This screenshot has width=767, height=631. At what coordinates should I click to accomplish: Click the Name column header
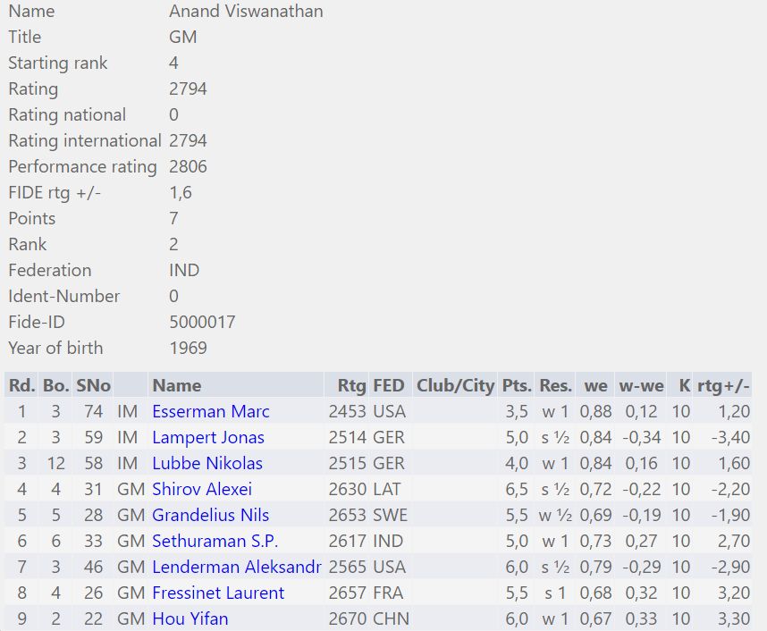177,386
